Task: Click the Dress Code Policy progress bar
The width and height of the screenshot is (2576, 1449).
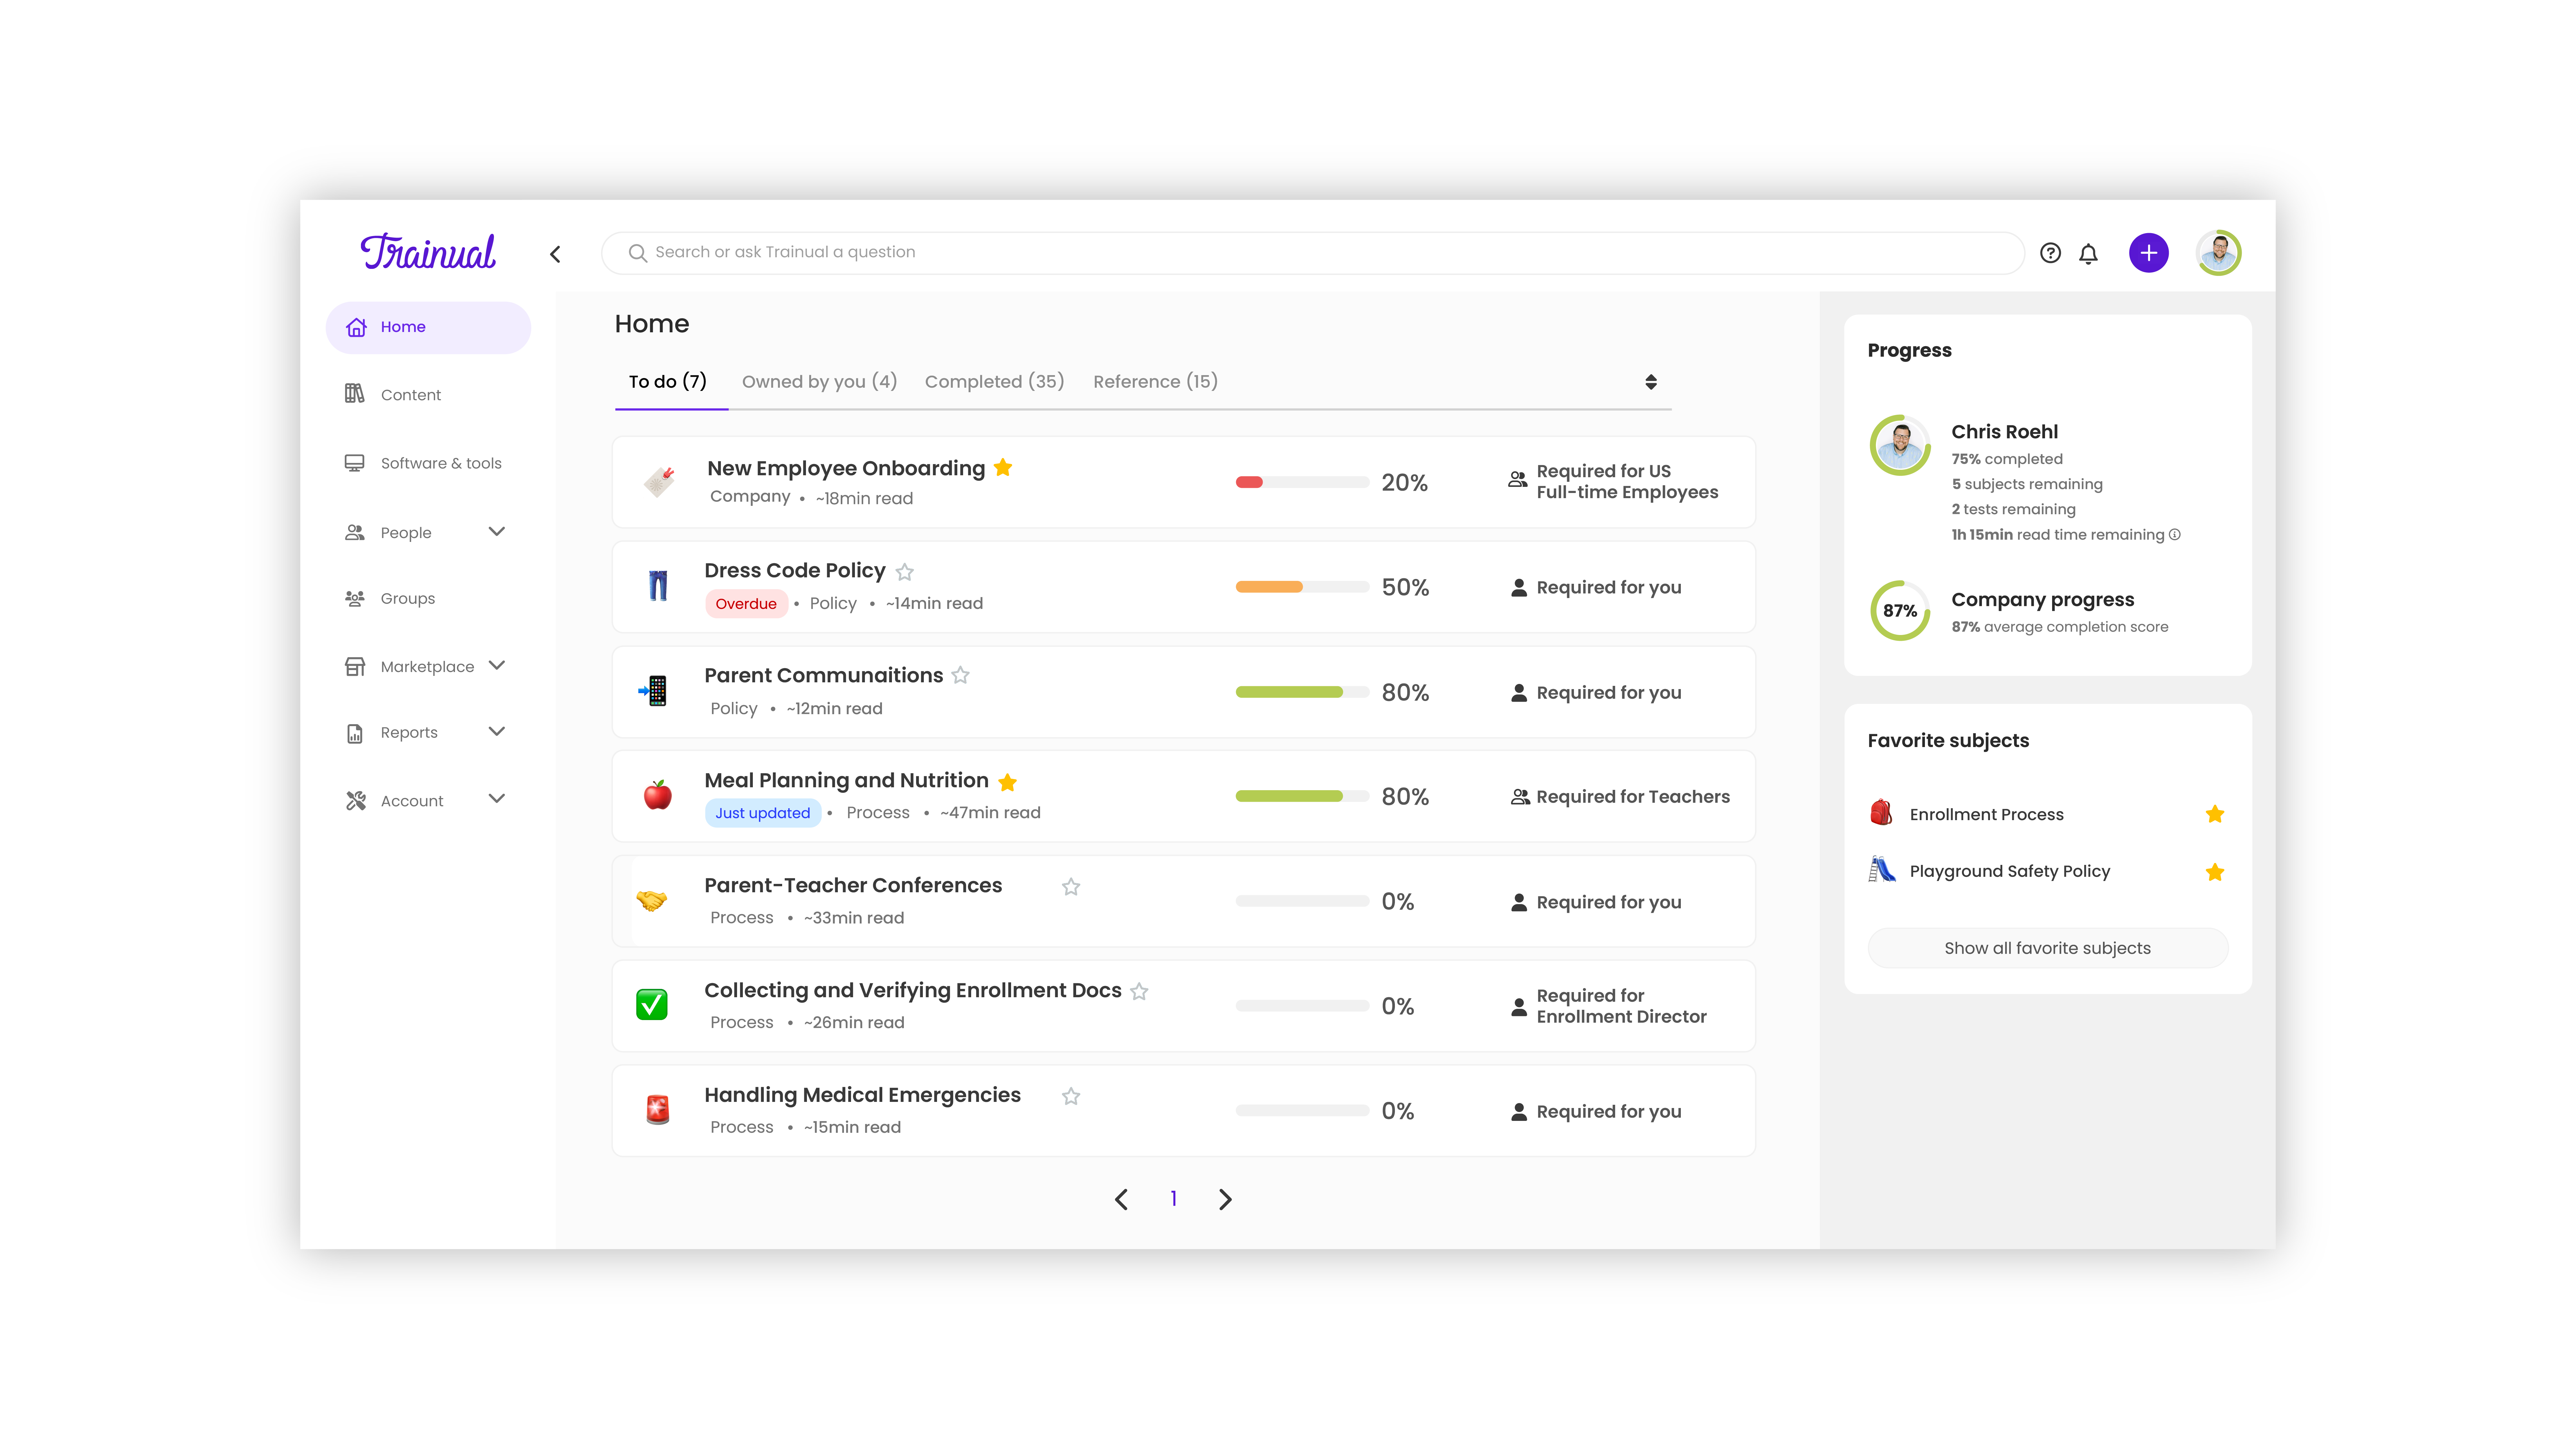Action: pyautogui.click(x=1302, y=587)
